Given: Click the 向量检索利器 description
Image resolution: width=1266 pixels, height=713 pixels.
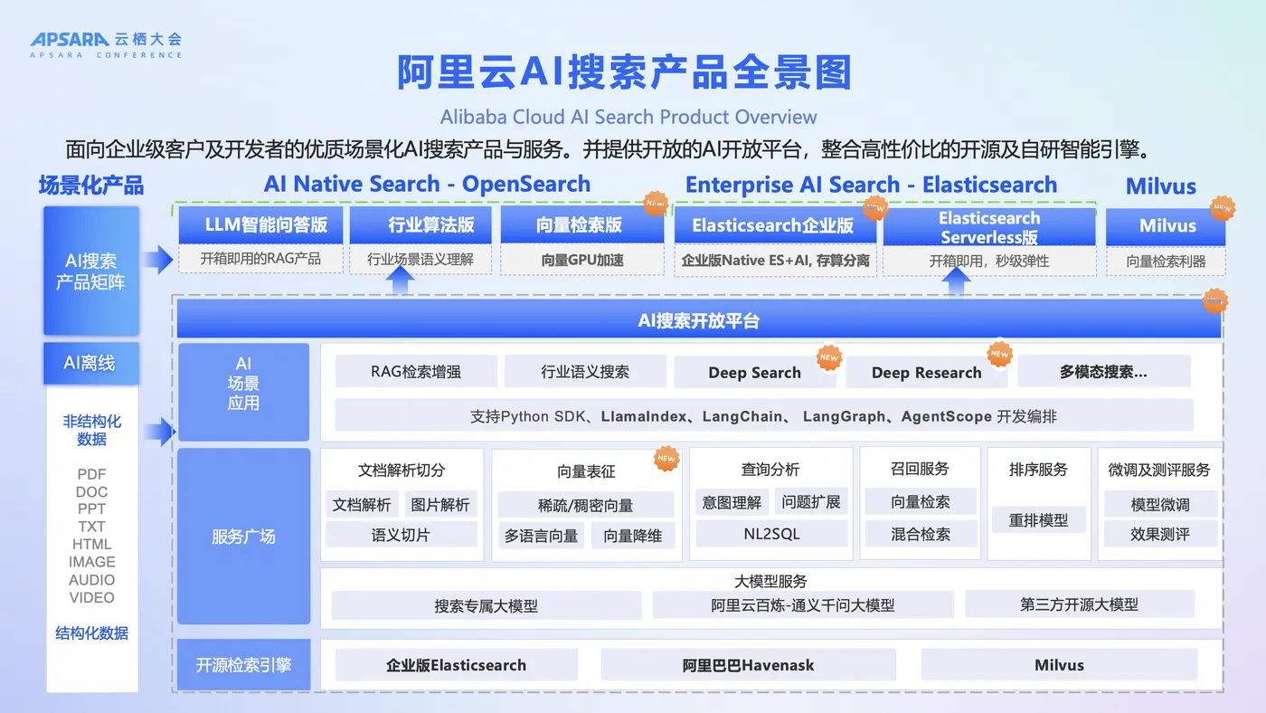Looking at the screenshot, I should pyautogui.click(x=1166, y=261).
